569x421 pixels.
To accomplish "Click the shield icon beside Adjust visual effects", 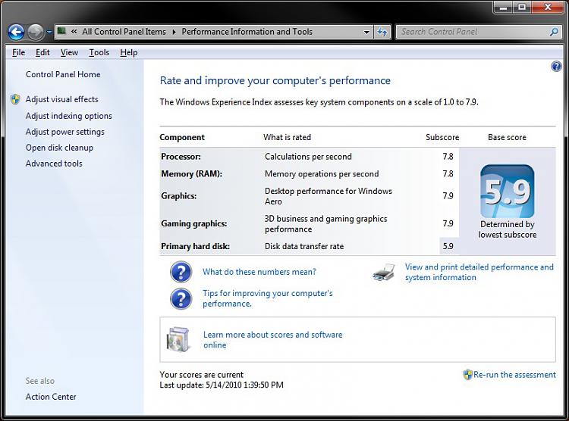I will pos(15,99).
